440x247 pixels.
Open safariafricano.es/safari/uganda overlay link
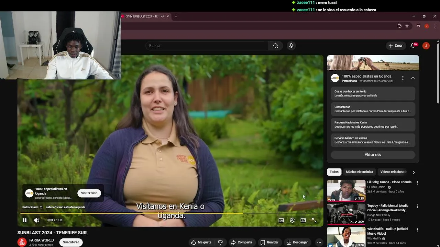[66, 207]
